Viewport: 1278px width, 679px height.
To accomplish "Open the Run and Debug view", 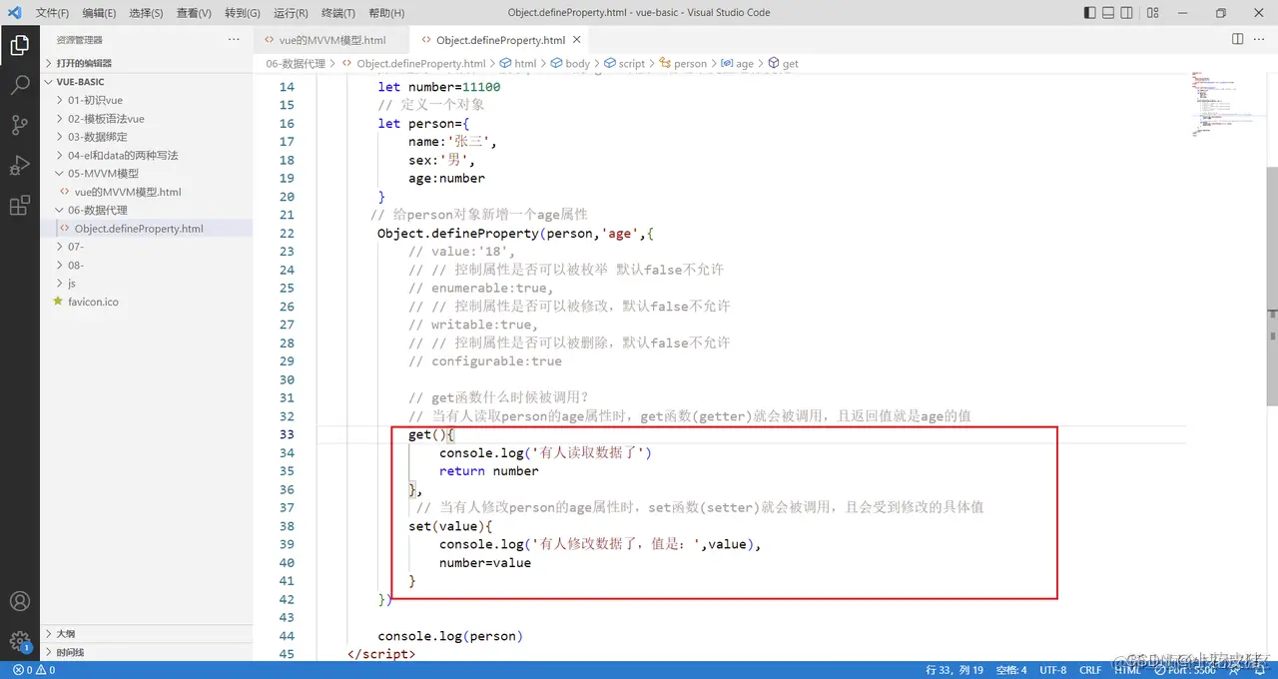I will pos(19,165).
